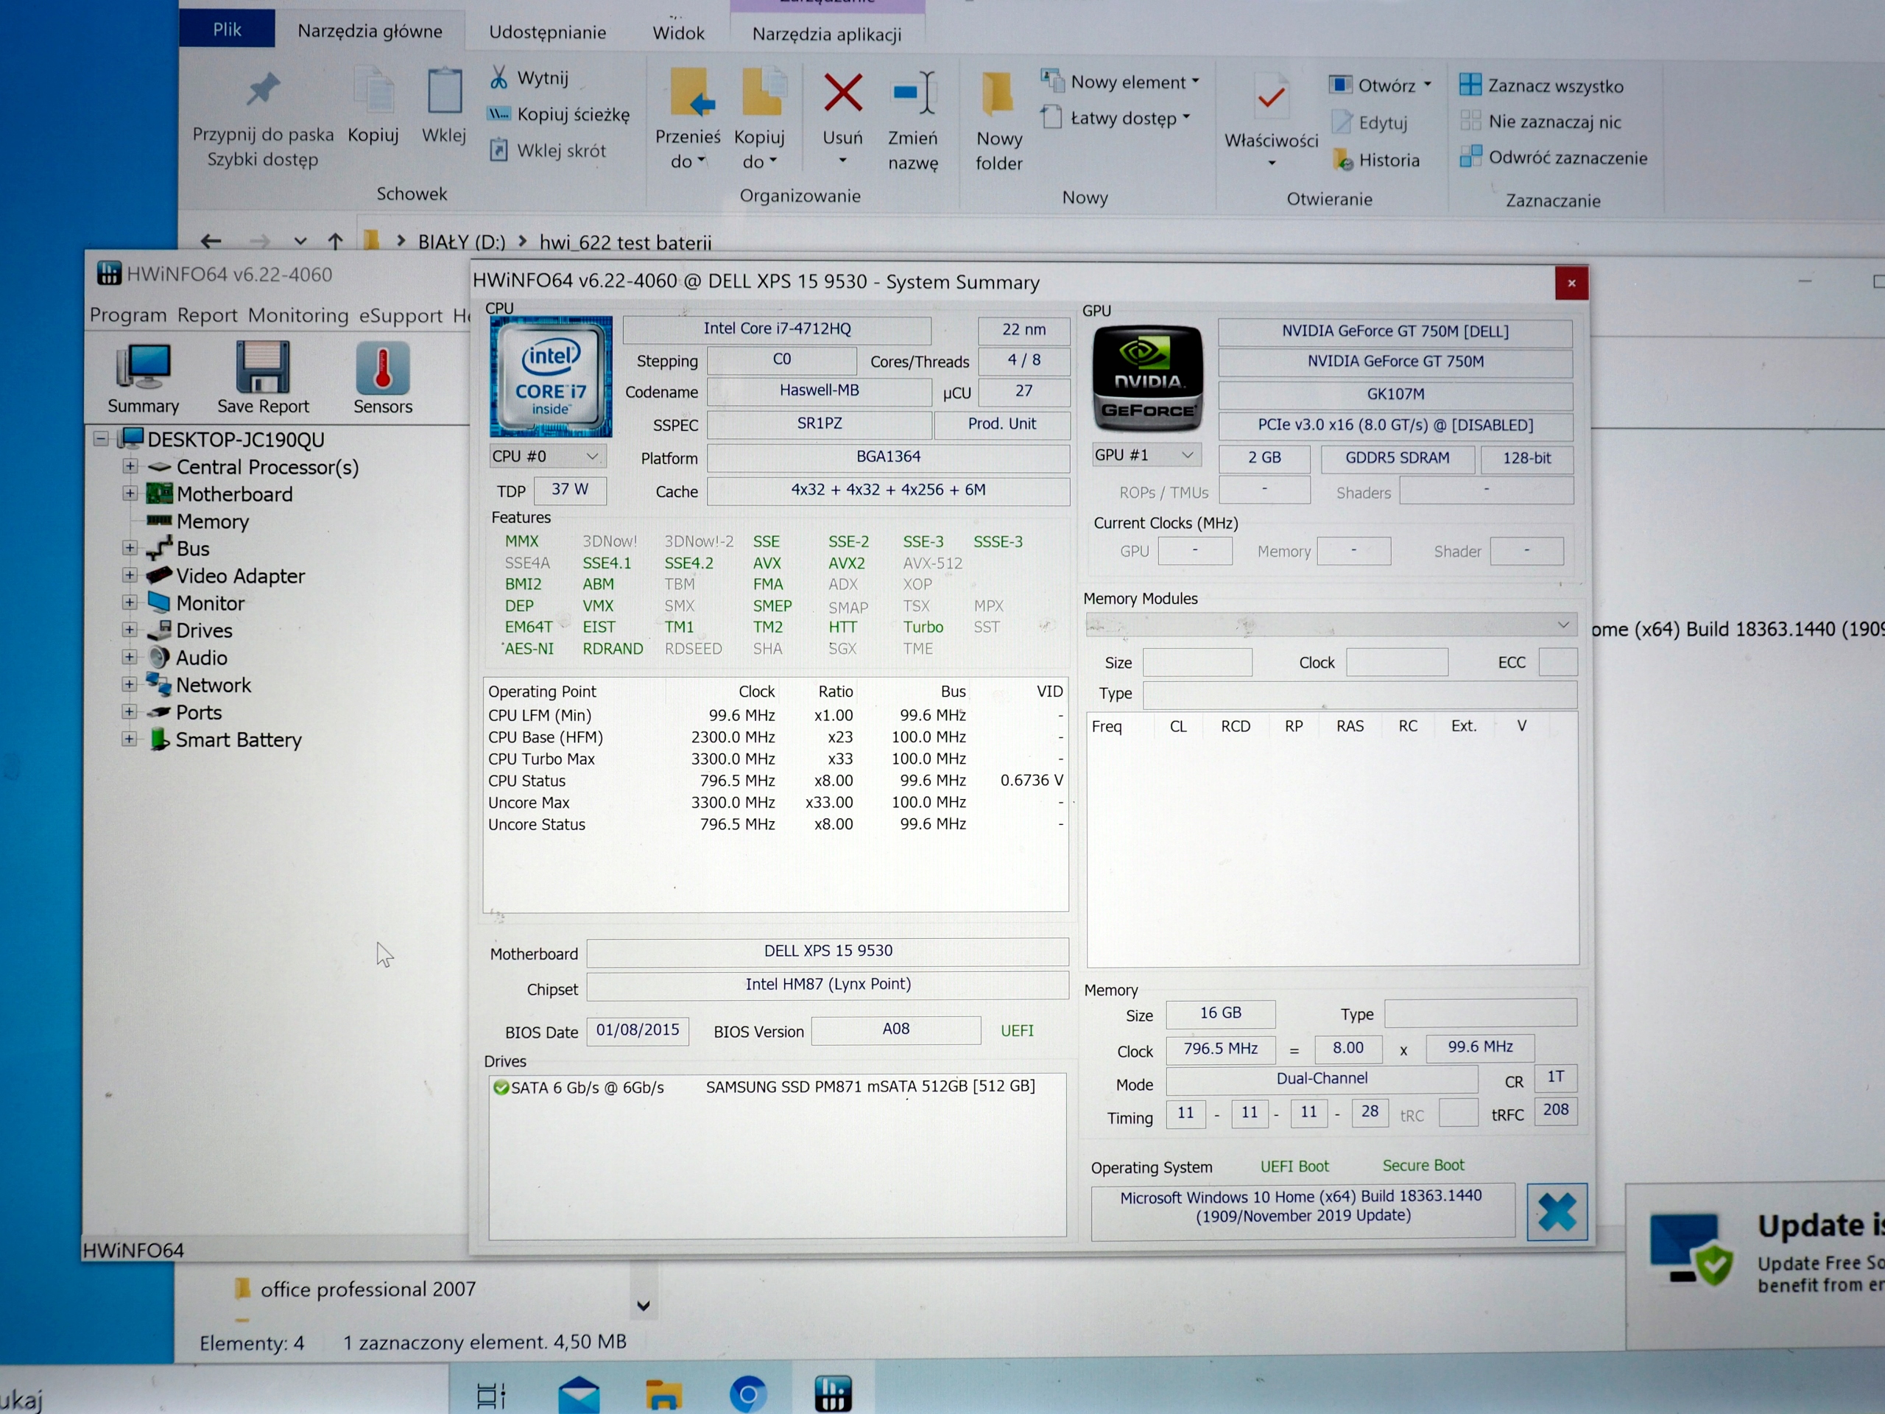The image size is (1885, 1414).
Task: Select the office professional 2007 folder
Action: (x=367, y=1289)
